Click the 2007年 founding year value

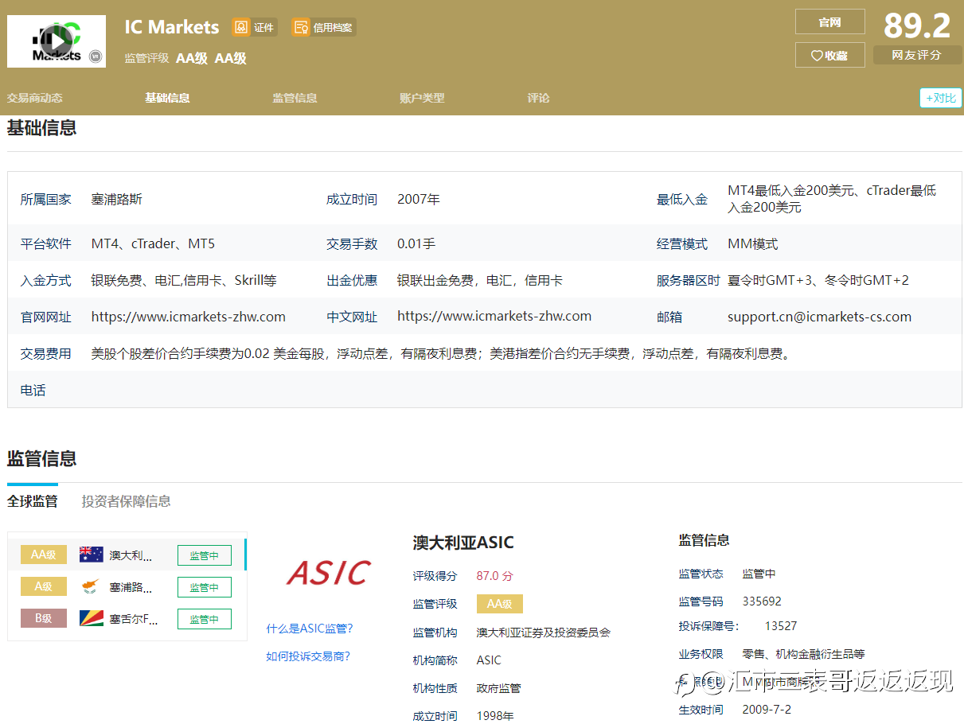pos(419,199)
